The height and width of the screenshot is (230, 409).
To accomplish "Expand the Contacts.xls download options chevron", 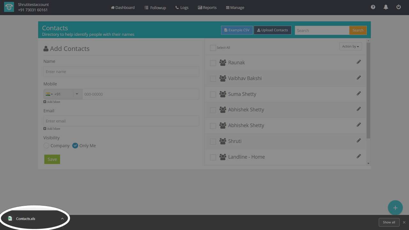I will [62, 219].
